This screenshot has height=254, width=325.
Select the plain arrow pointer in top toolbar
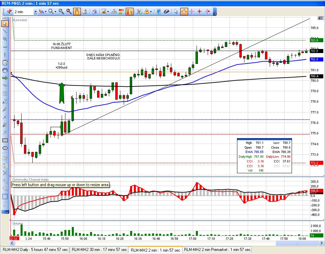coord(176,11)
